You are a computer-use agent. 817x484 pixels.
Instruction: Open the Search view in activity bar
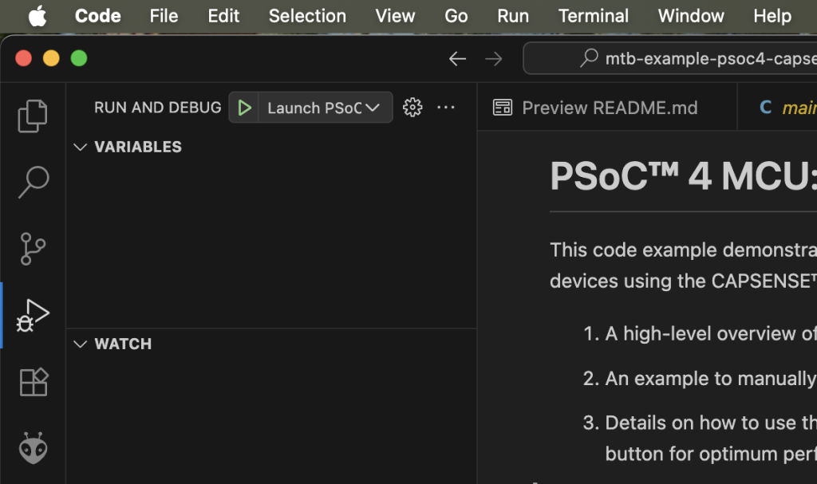[33, 182]
